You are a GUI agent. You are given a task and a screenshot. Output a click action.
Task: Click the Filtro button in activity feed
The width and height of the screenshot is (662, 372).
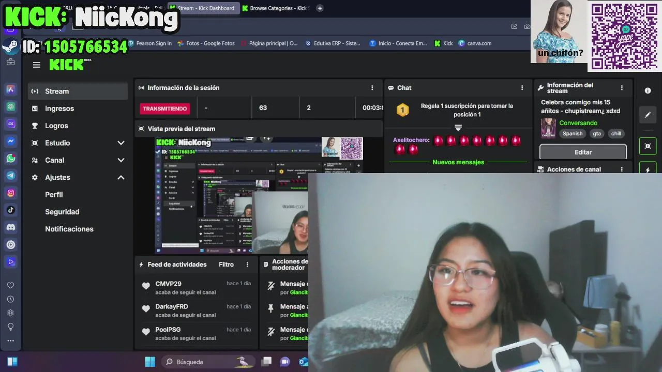coord(226,265)
